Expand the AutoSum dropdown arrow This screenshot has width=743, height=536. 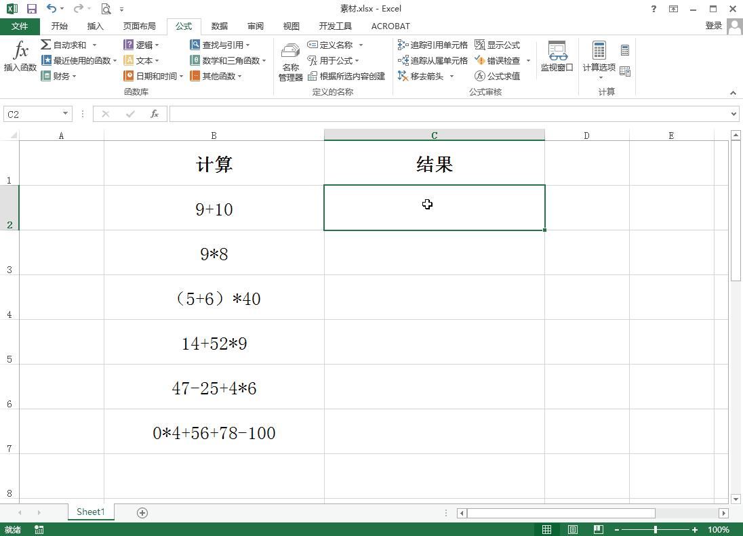click(x=94, y=45)
